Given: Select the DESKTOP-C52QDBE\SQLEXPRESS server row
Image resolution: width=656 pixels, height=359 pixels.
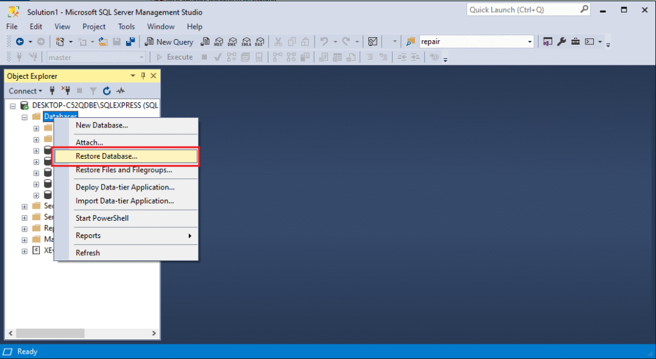Looking at the screenshot, I should coord(95,106).
